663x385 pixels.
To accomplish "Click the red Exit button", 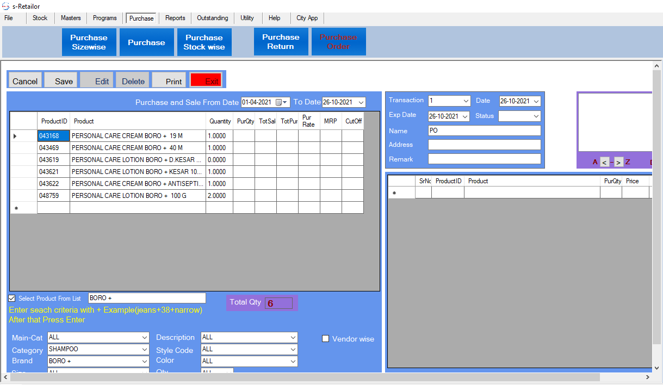I will pyautogui.click(x=206, y=80).
